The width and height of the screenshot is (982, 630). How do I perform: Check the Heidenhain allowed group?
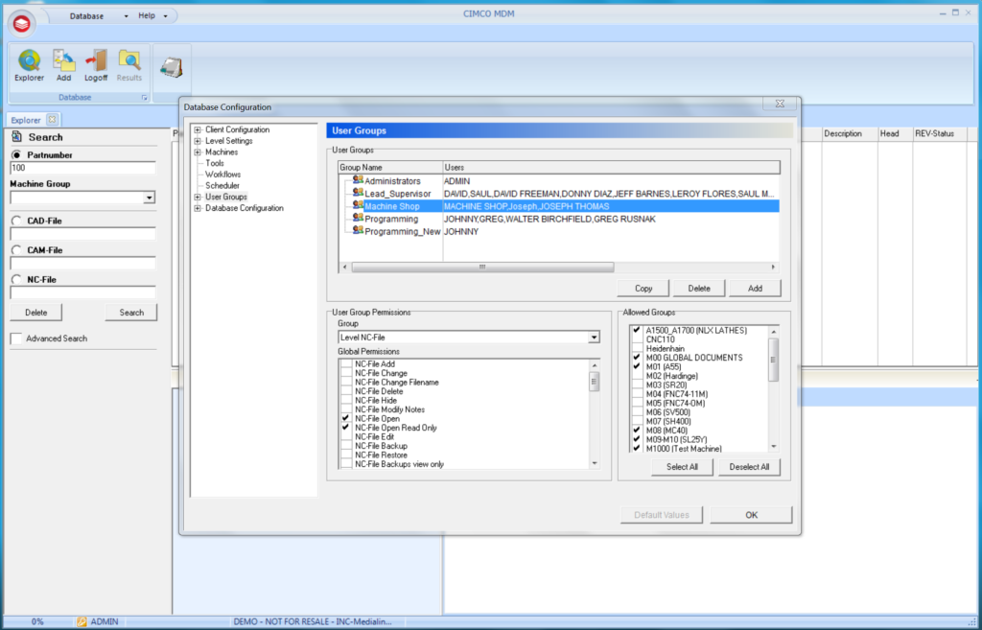click(x=637, y=348)
